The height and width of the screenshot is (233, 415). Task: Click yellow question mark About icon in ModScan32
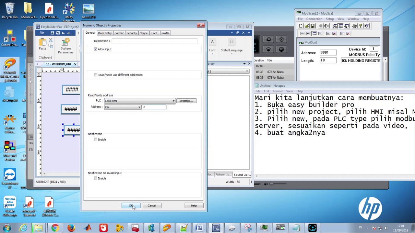click(x=360, y=26)
